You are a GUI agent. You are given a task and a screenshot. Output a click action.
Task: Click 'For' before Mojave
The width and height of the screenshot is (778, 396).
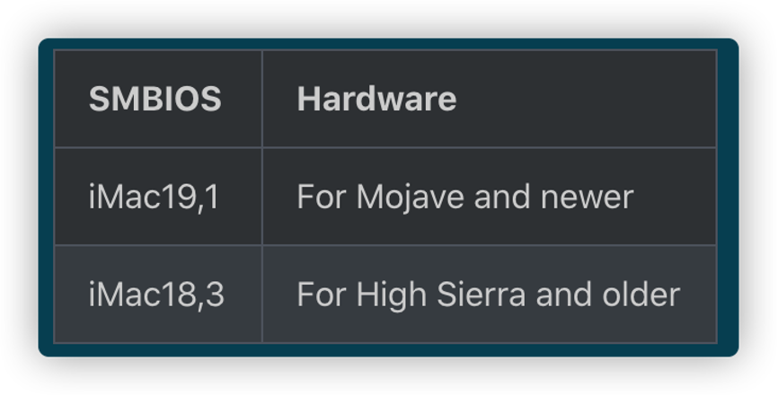pyautogui.click(x=321, y=197)
